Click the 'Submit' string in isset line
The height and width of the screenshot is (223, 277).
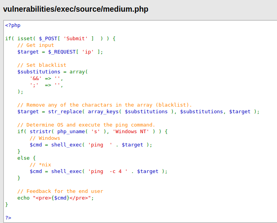pos(76,39)
